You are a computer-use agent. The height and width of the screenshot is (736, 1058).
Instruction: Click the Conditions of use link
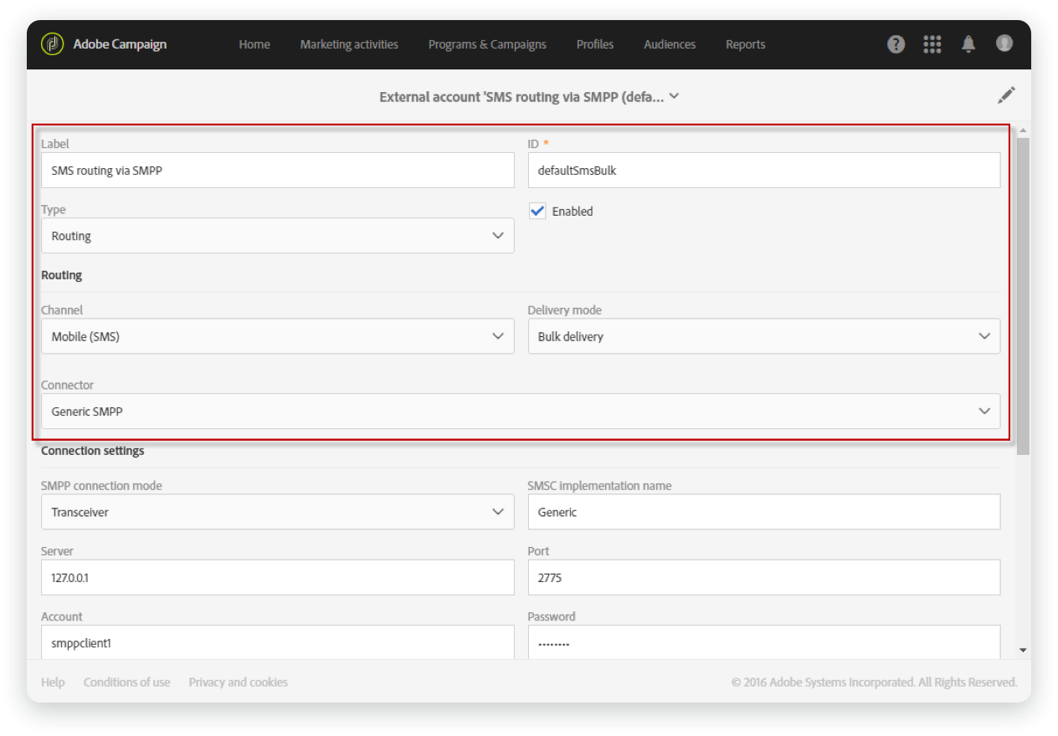(x=126, y=682)
